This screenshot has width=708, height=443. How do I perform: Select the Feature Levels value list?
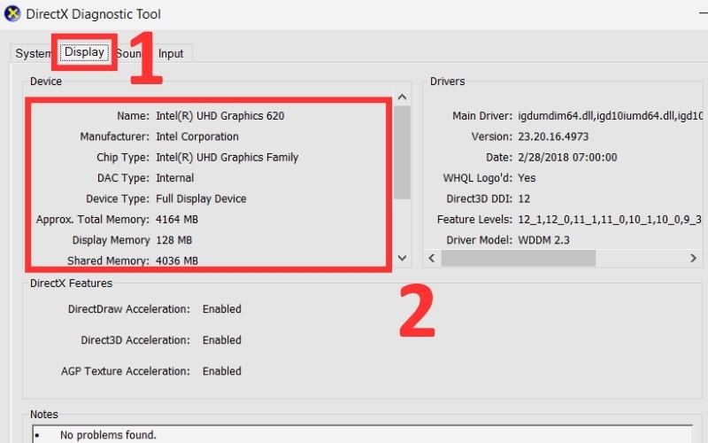(610, 219)
